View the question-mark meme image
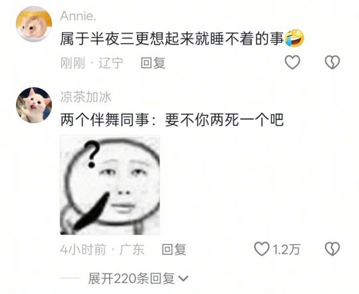This screenshot has width=359, height=294. 110,185
